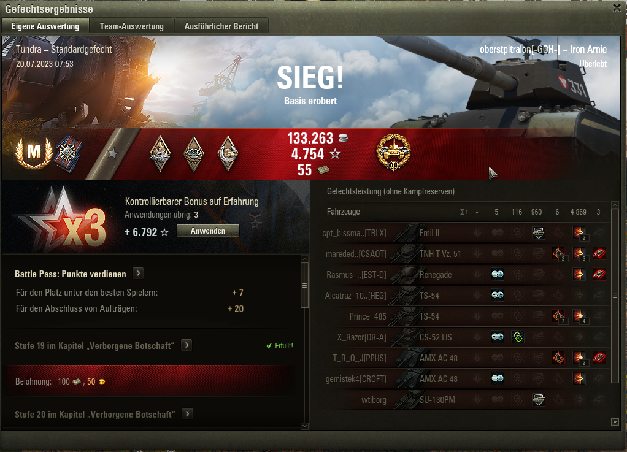This screenshot has width=627, height=452.
Task: Click the green module icon for X_Razor
Action: click(x=518, y=337)
